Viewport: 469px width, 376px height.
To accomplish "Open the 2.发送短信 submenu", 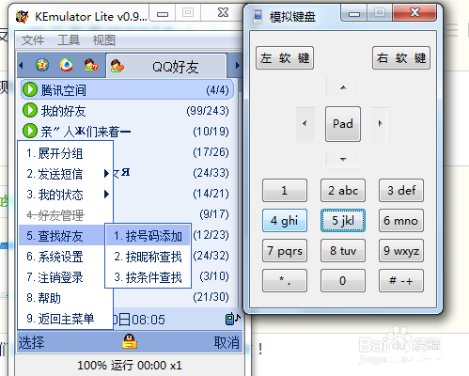I will pyautogui.click(x=65, y=174).
